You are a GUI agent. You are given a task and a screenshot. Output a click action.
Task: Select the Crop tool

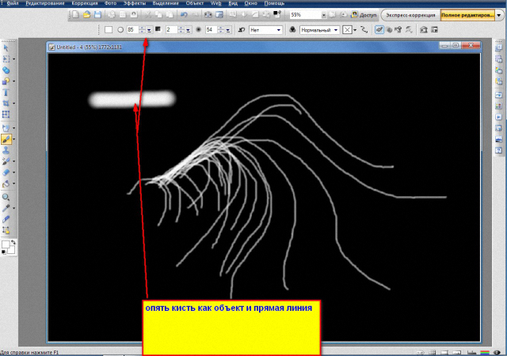(6, 104)
